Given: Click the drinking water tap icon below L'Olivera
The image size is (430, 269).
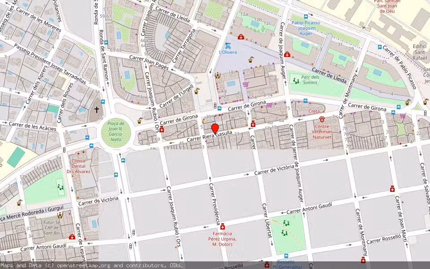Looking at the screenshot, I should 251,60.
